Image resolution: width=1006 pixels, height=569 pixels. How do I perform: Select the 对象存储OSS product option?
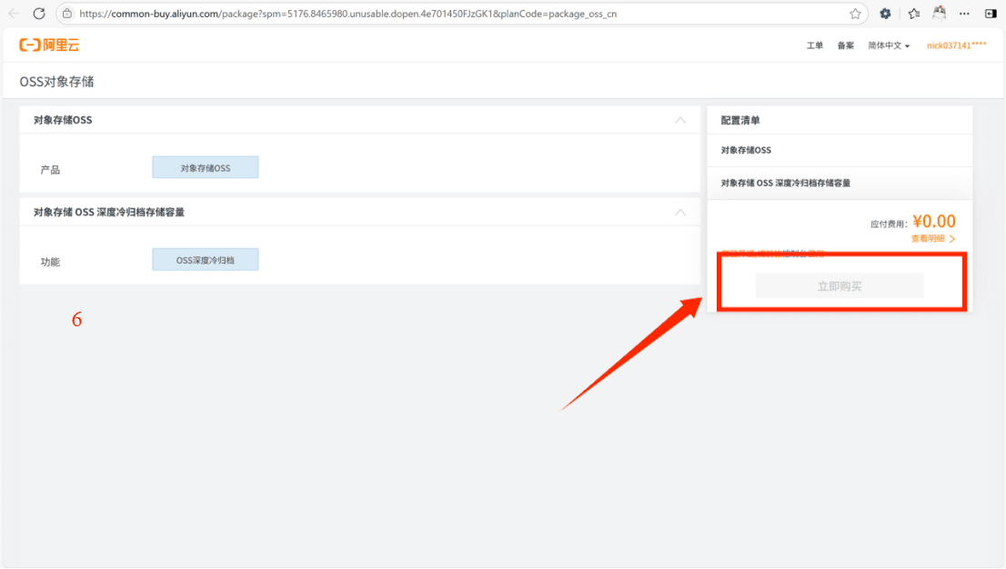tap(205, 166)
